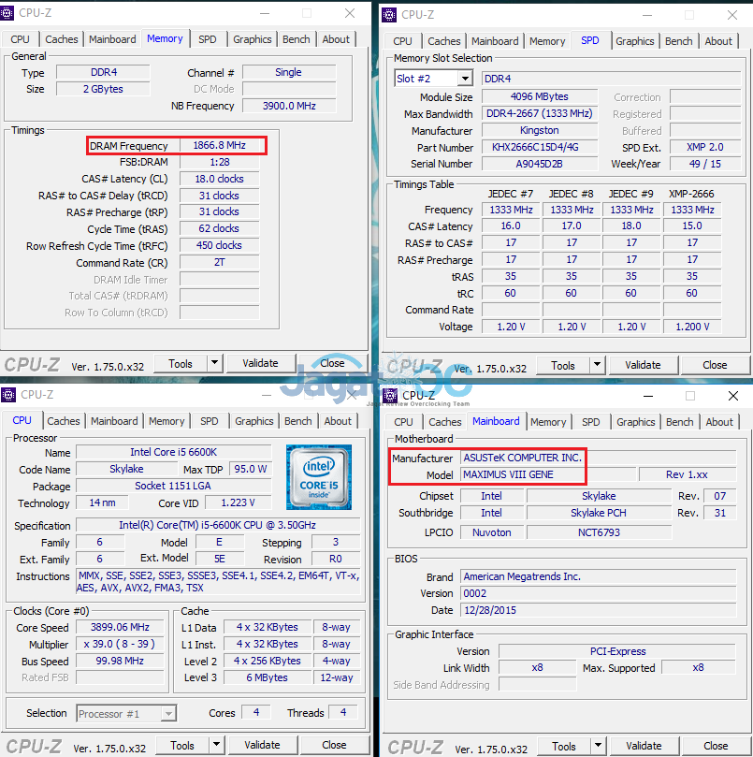Open the Processor #1 selection dropdown
753x757 pixels.
168,714
